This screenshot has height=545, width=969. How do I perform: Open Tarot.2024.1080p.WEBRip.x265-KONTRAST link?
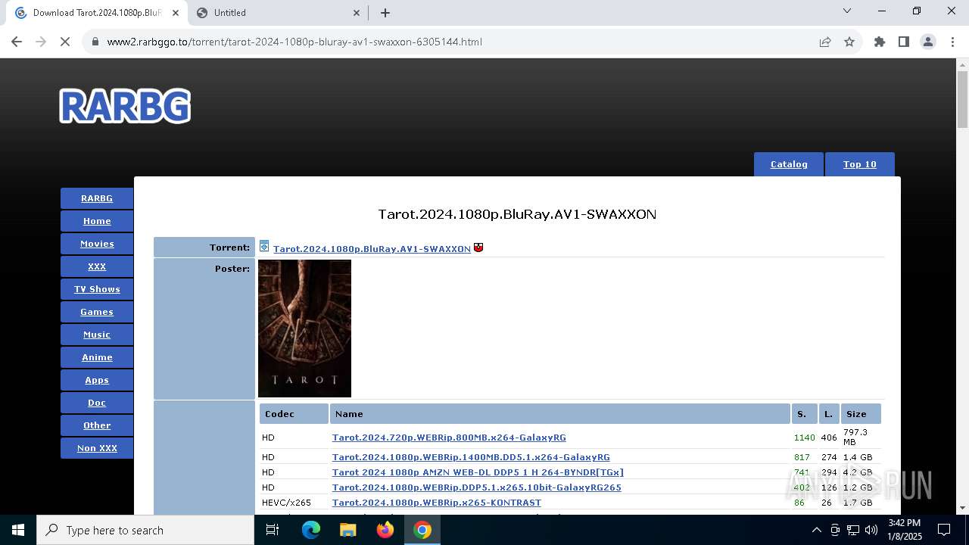(437, 503)
